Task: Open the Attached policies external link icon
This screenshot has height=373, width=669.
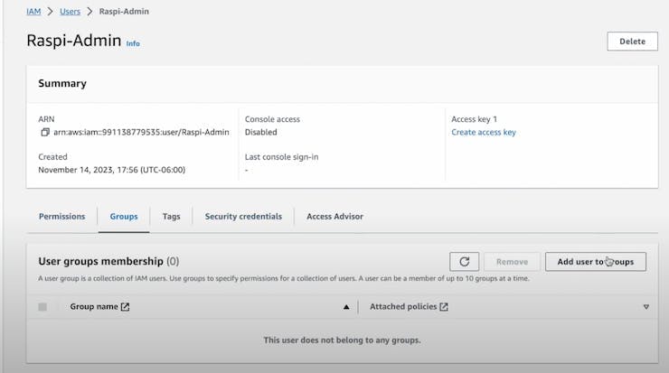Action: coord(444,307)
